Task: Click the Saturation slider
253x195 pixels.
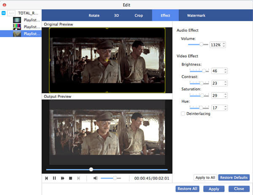Action: pyautogui.click(x=199, y=95)
